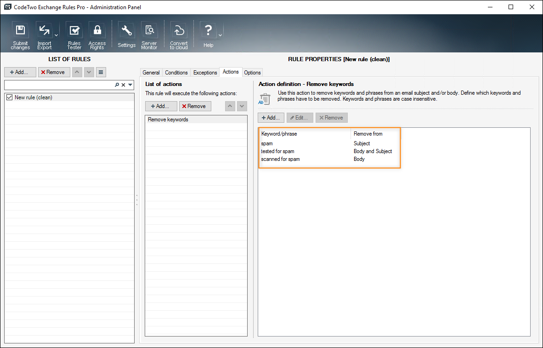
Task: Select the 'spam' keyword row
Action: (394, 143)
